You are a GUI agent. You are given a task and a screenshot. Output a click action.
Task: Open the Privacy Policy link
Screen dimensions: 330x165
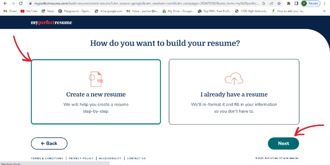(81, 158)
